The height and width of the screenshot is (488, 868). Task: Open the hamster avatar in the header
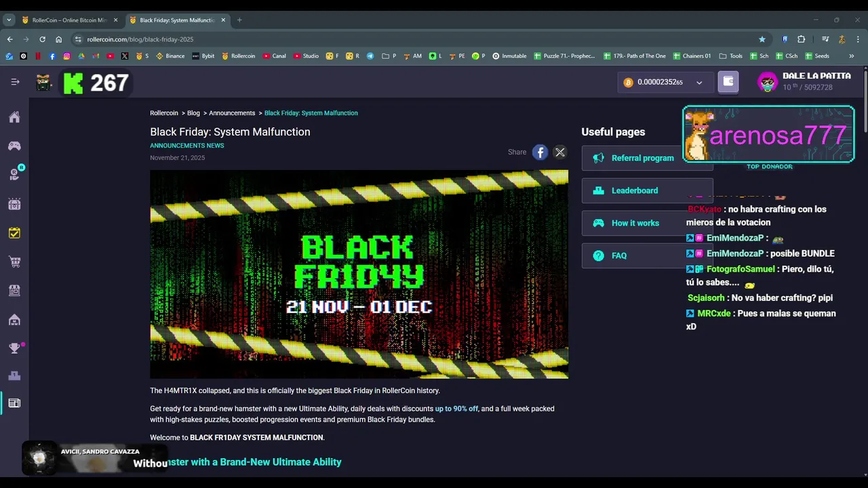pos(44,83)
